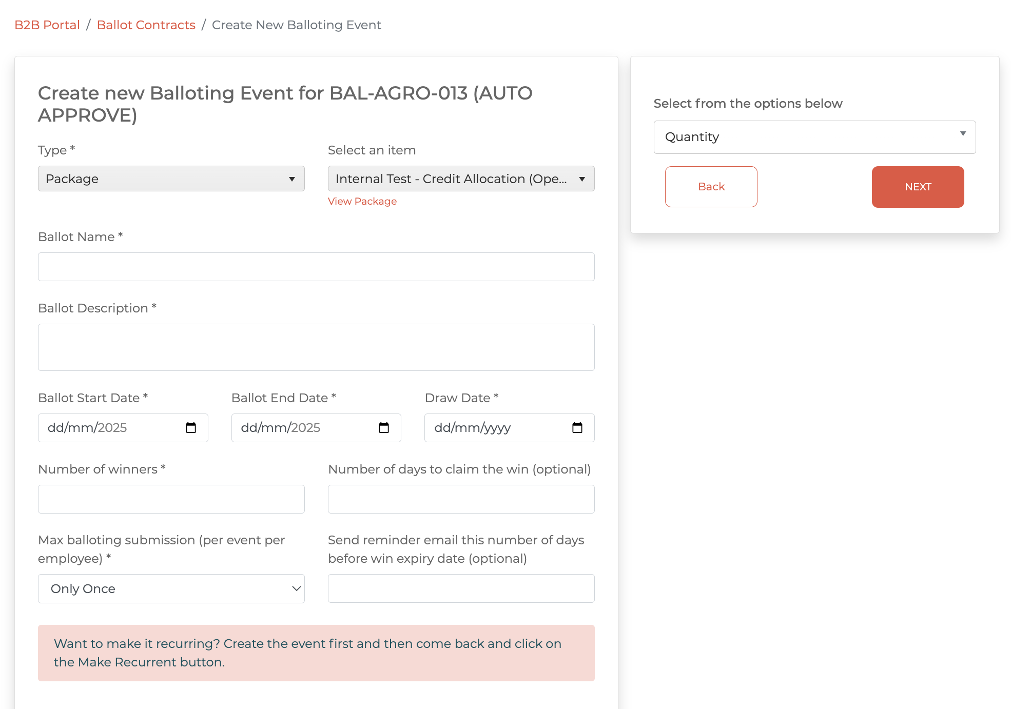
Task: Go to B2B Portal breadcrumb
Action: click(47, 25)
